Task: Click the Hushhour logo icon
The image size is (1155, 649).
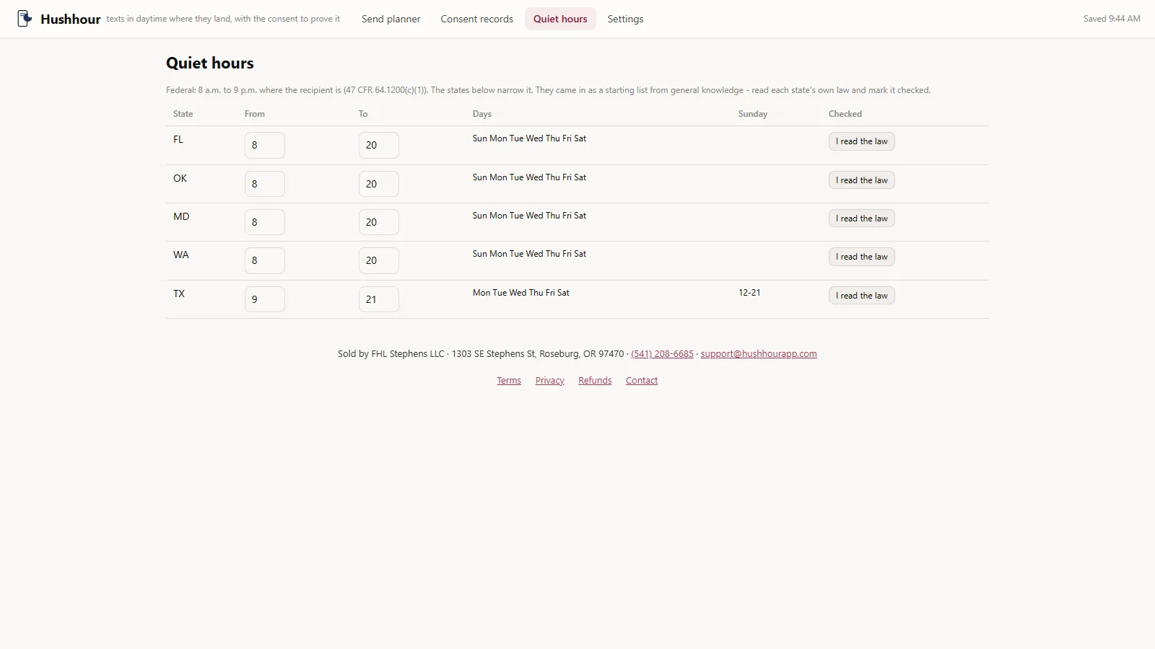Action: tap(25, 19)
